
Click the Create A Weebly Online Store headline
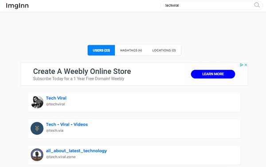pos(82,71)
